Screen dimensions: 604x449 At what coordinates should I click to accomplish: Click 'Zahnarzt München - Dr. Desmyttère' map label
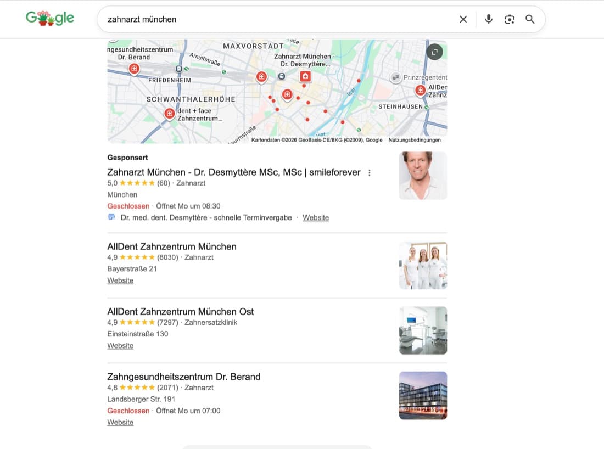click(304, 60)
